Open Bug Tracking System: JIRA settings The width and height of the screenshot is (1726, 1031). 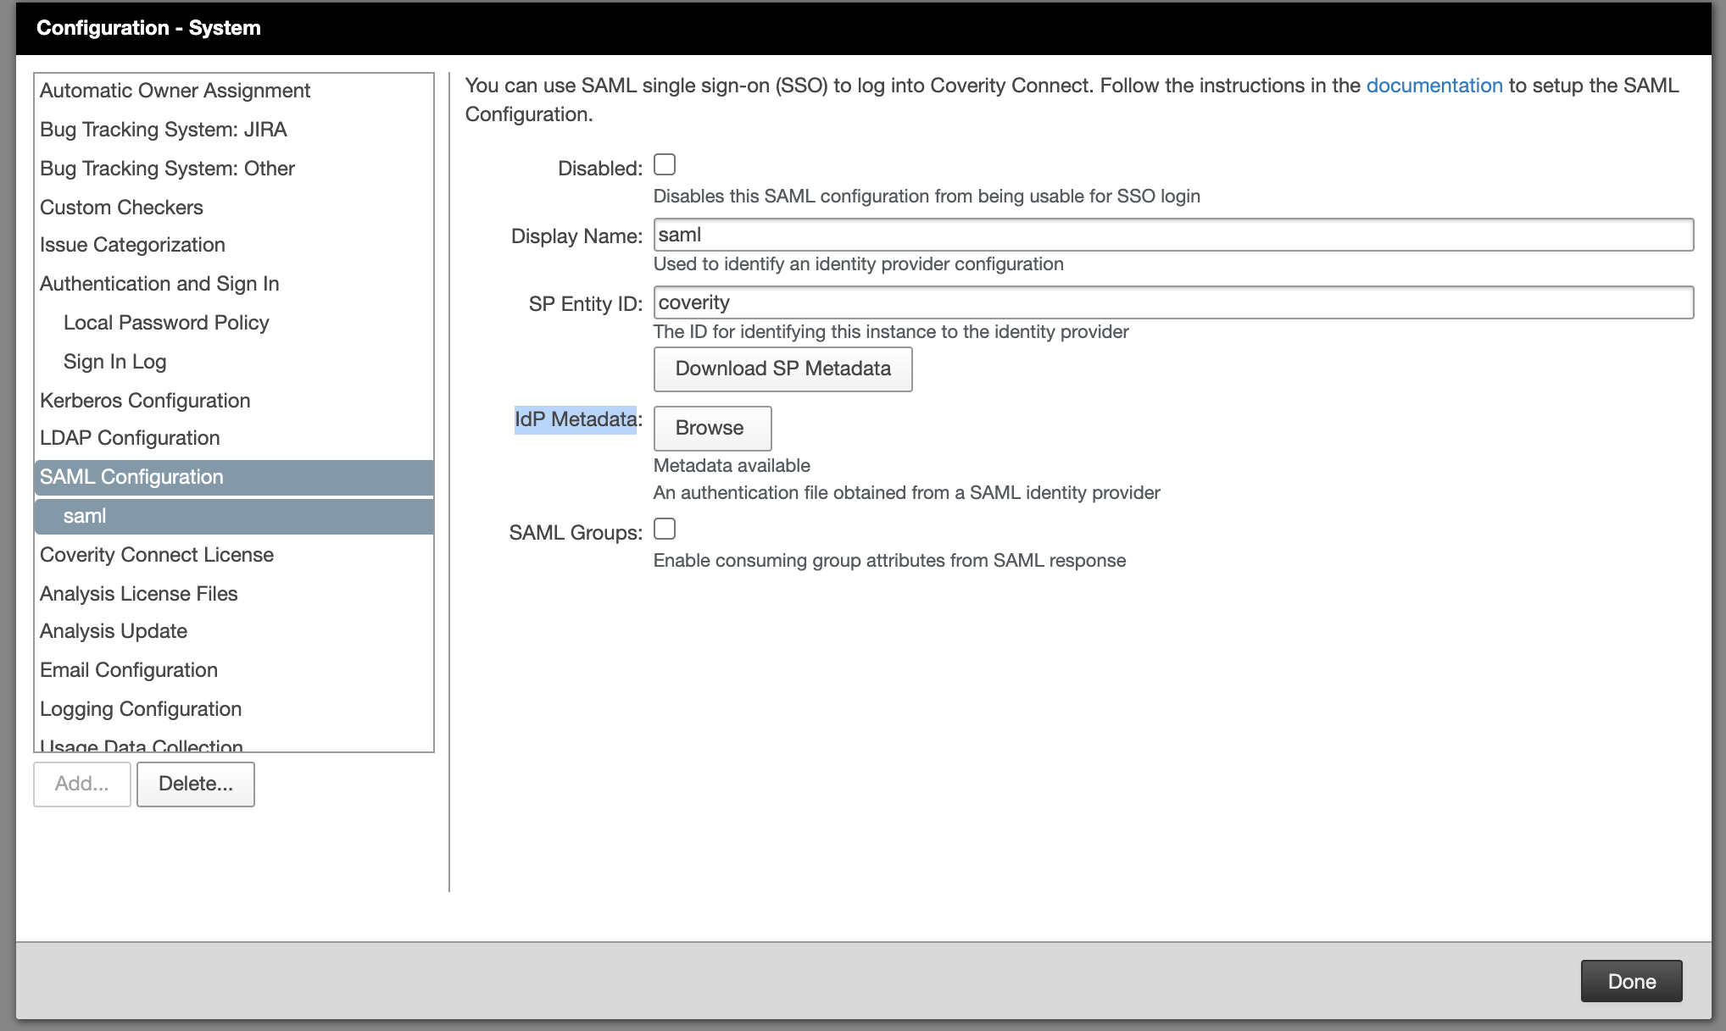163,129
